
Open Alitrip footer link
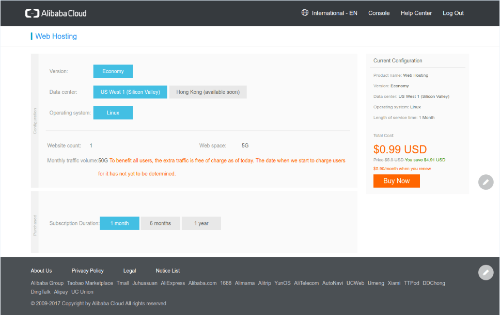point(264,283)
